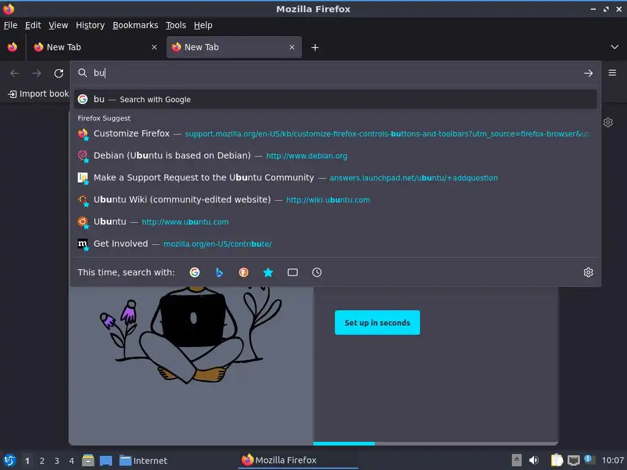Click the Firefox View pinned icon
Image resolution: width=627 pixels, height=470 pixels.
[12, 47]
